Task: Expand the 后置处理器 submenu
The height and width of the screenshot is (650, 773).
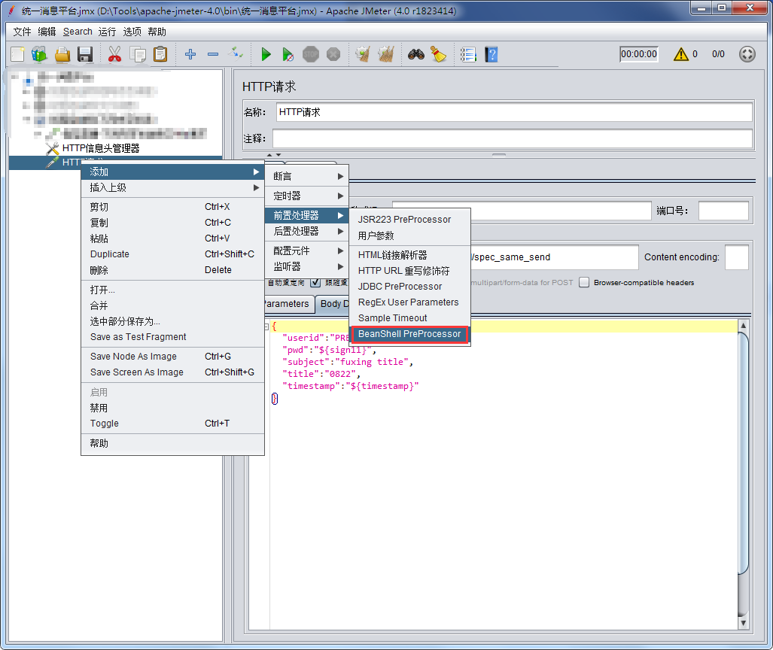Action: 307,231
